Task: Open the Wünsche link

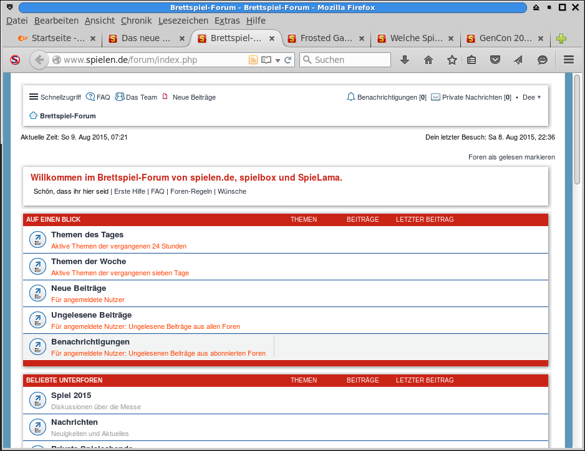Action: pyautogui.click(x=232, y=191)
